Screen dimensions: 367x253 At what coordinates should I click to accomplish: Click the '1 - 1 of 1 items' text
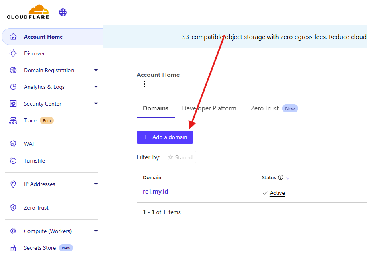162,212
